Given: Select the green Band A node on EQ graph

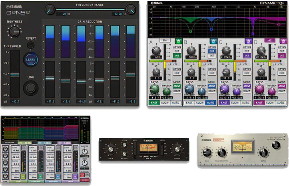Looking at the screenshot, I should 191,31.
